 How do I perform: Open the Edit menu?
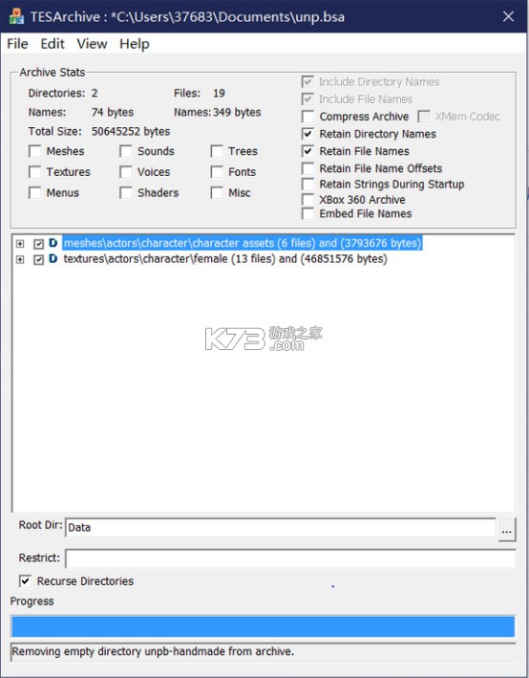53,44
